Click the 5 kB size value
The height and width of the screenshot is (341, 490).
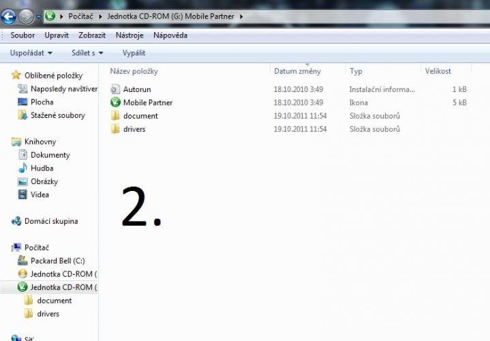(459, 102)
